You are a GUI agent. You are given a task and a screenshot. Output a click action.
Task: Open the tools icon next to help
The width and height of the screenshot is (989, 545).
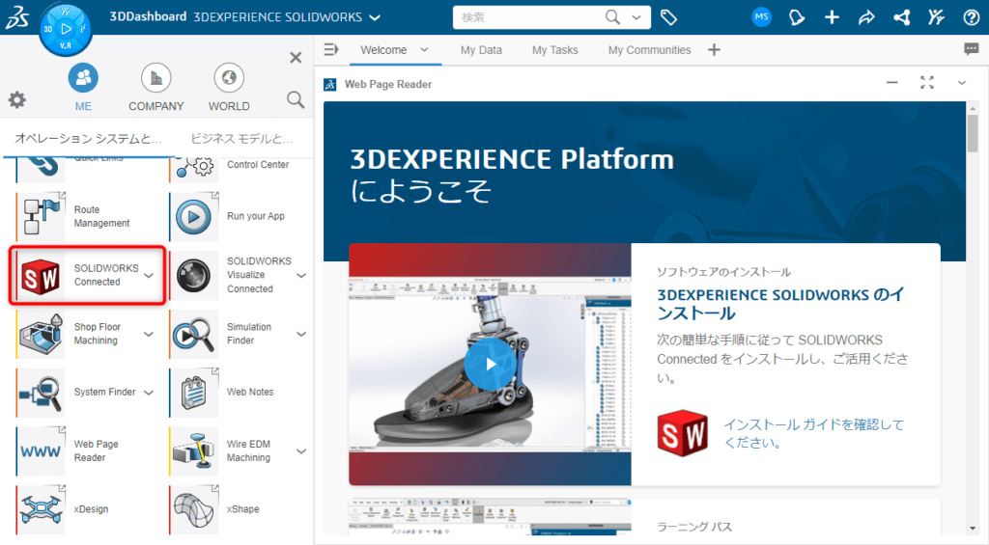click(x=936, y=17)
